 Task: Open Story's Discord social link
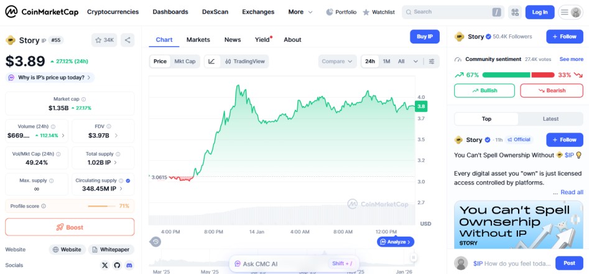click(x=129, y=265)
